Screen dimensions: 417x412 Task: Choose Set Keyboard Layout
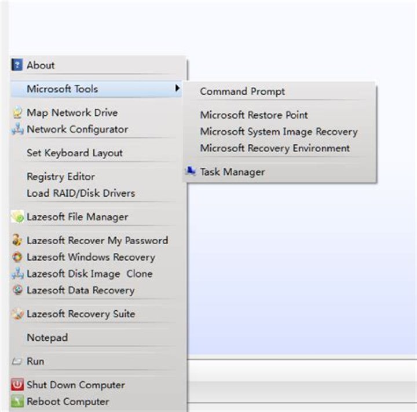[x=98, y=153]
